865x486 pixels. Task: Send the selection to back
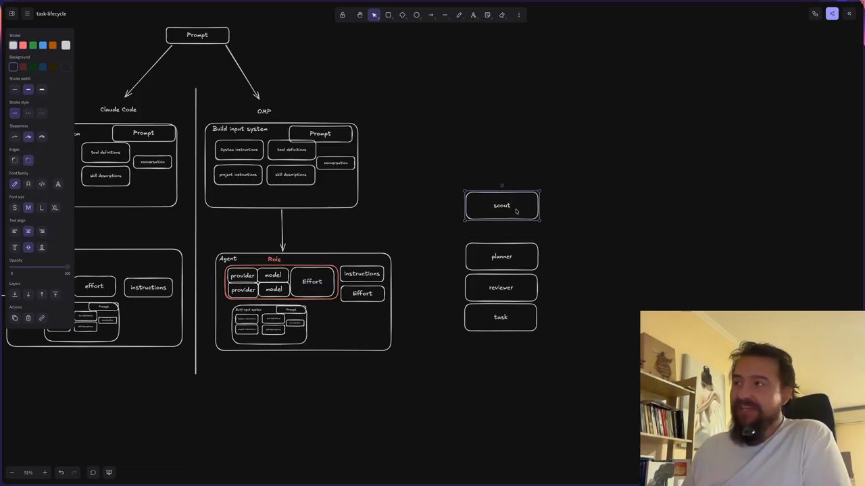pos(14,294)
